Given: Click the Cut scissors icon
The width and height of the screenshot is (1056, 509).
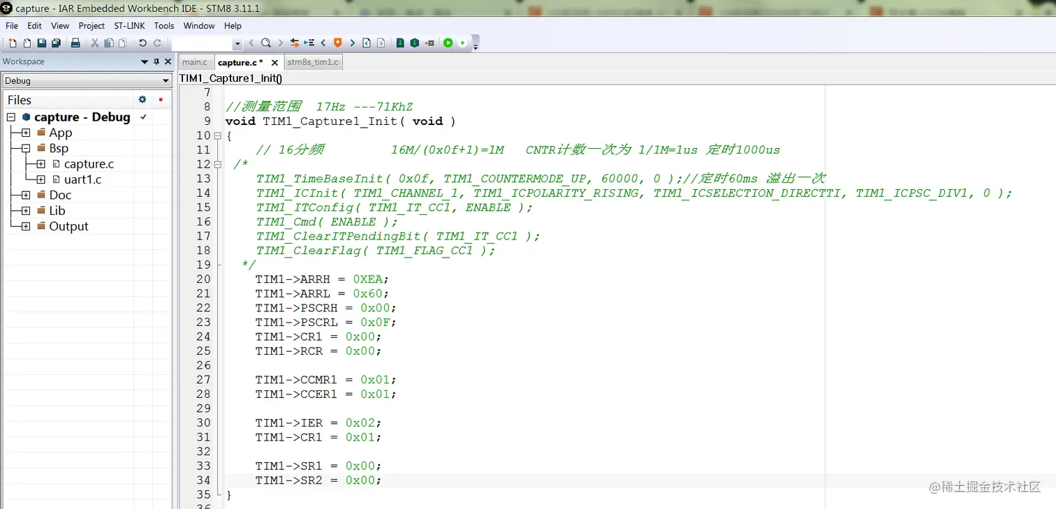Looking at the screenshot, I should pos(95,43).
